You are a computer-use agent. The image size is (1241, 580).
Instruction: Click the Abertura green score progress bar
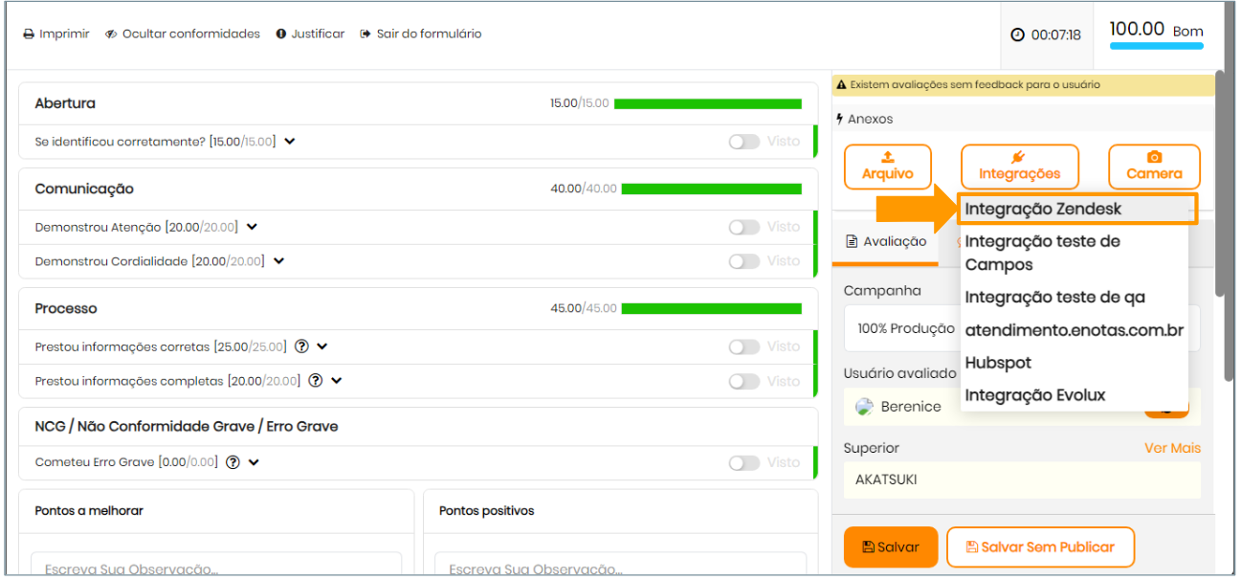[x=707, y=103]
